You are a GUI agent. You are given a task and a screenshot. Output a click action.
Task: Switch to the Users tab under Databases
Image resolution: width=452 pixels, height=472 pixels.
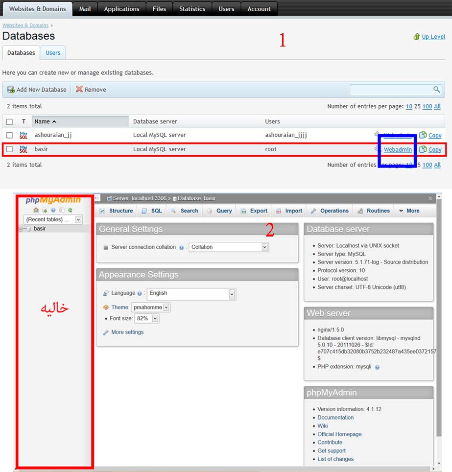53,53
